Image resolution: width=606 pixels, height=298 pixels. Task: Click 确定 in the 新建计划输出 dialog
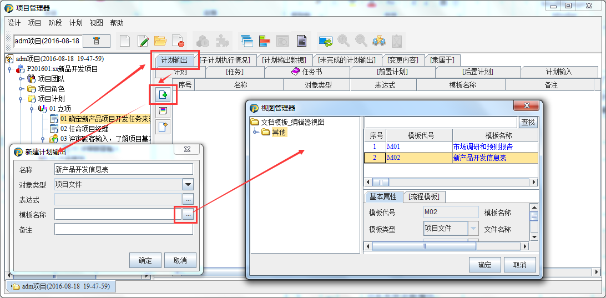point(145,260)
